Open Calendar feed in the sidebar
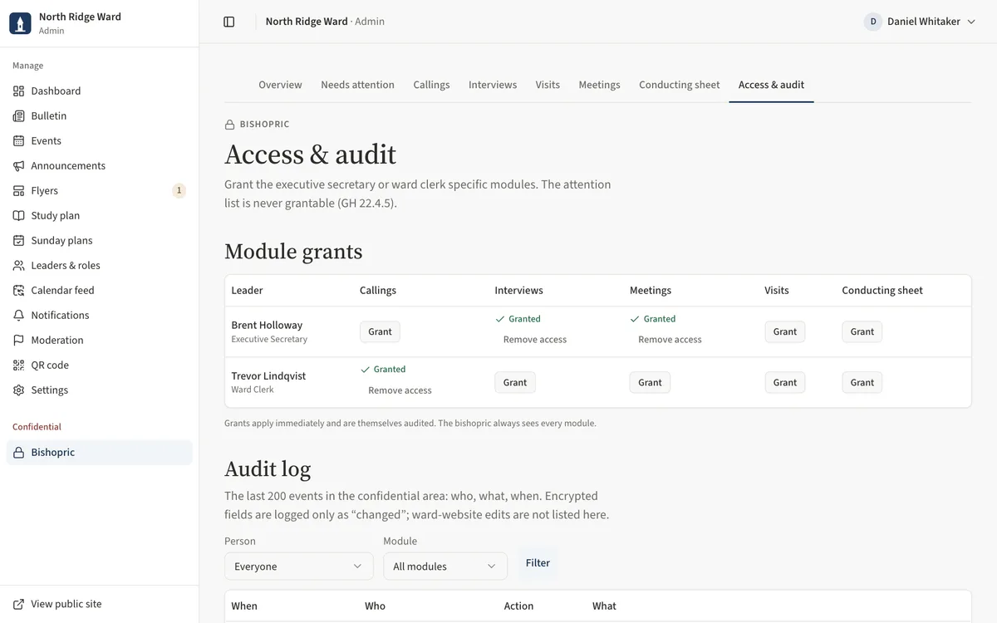The width and height of the screenshot is (997, 623). point(100,290)
